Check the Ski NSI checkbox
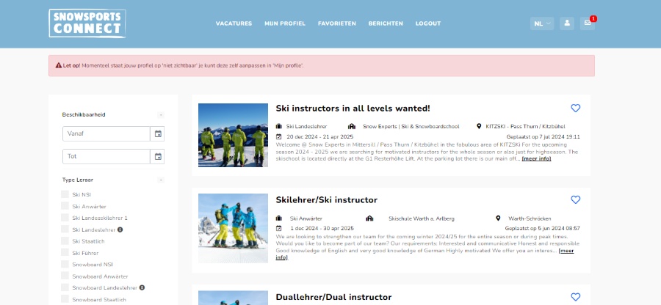This screenshot has height=305, width=661. click(65, 194)
